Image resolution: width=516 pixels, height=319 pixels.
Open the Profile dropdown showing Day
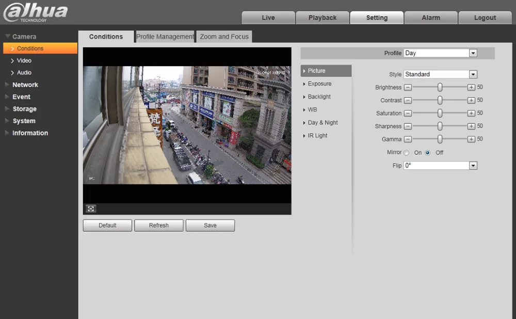(473, 53)
